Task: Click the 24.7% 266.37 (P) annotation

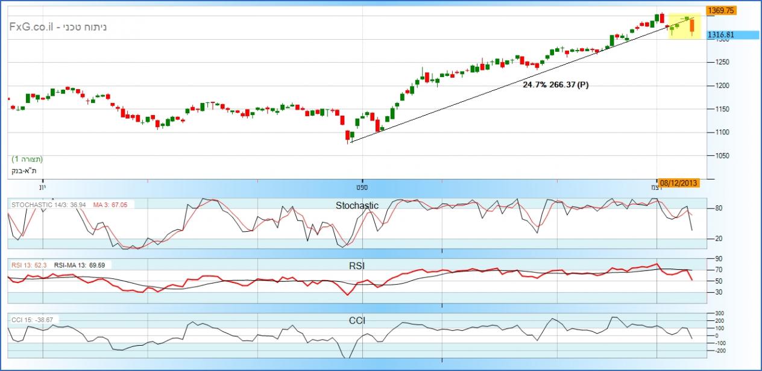Action: (x=555, y=85)
